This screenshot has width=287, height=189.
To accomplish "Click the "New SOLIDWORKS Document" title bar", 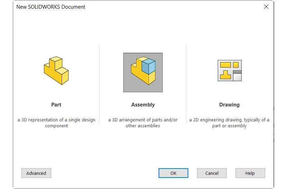I will [x=104, y=7].
